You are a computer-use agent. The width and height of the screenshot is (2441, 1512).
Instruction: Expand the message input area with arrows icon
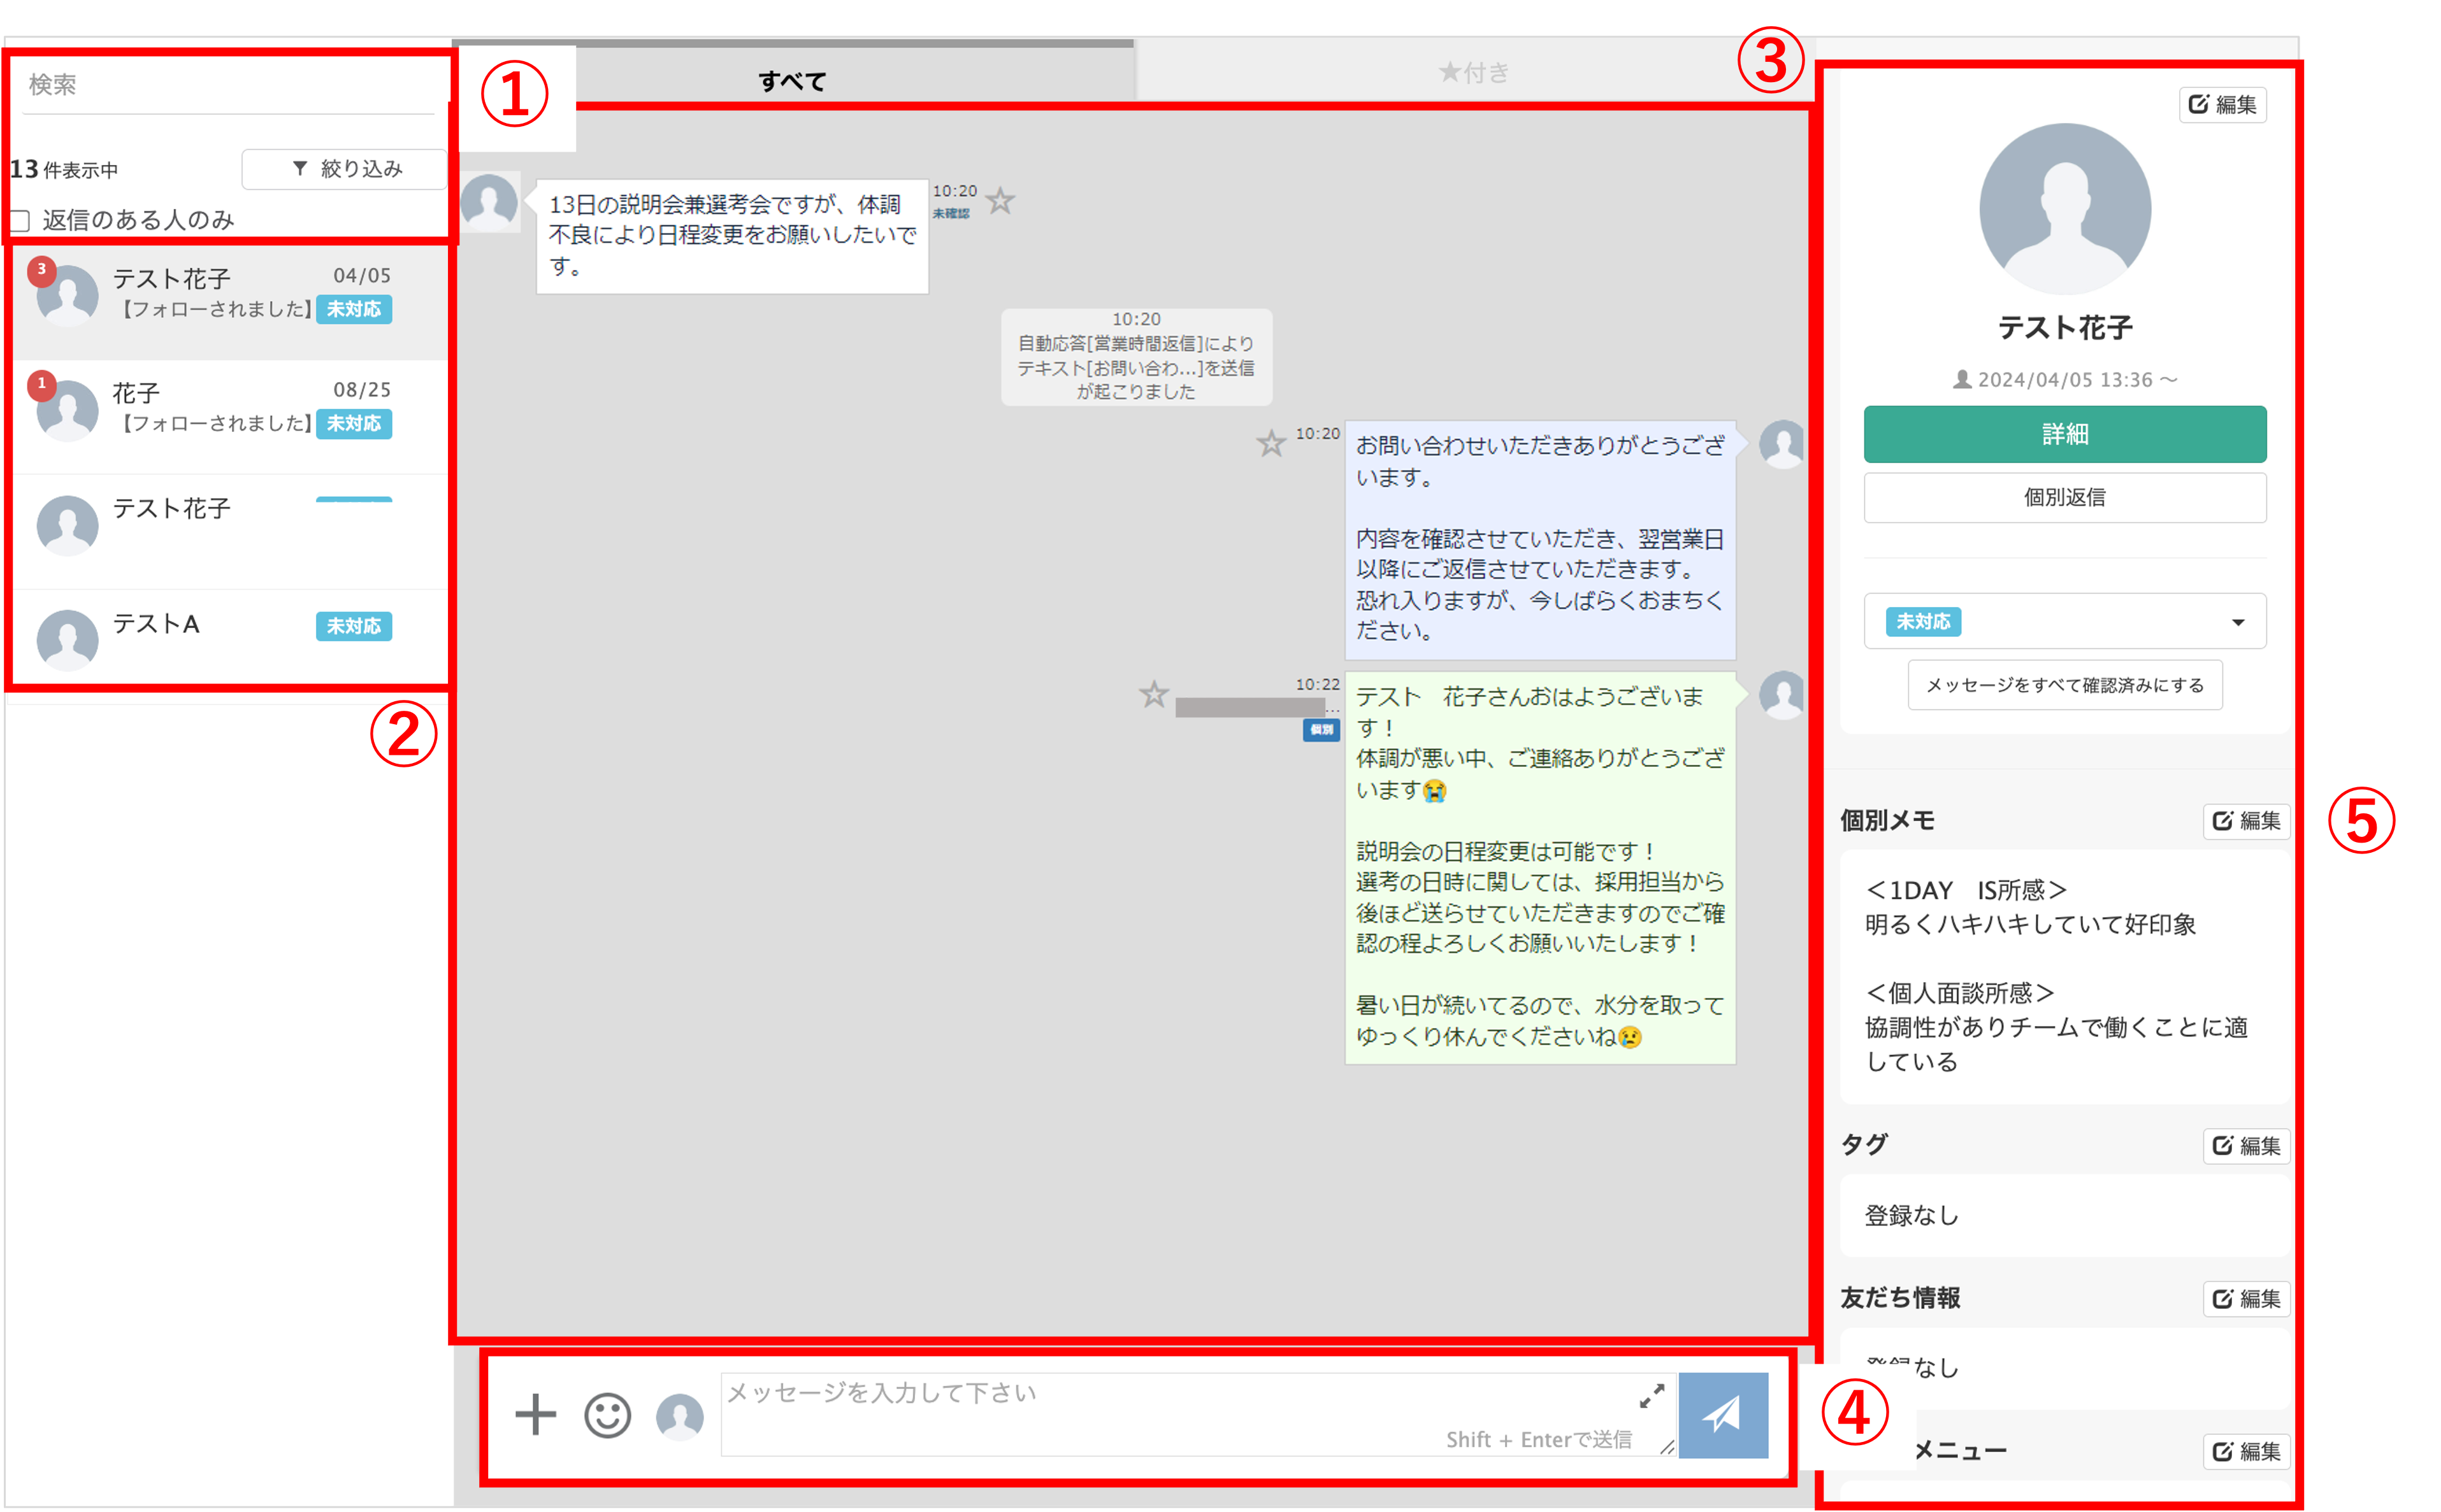tap(1652, 1396)
